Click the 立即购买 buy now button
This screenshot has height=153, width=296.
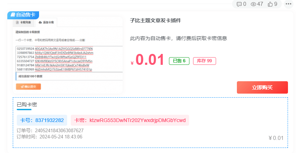pos(262,87)
